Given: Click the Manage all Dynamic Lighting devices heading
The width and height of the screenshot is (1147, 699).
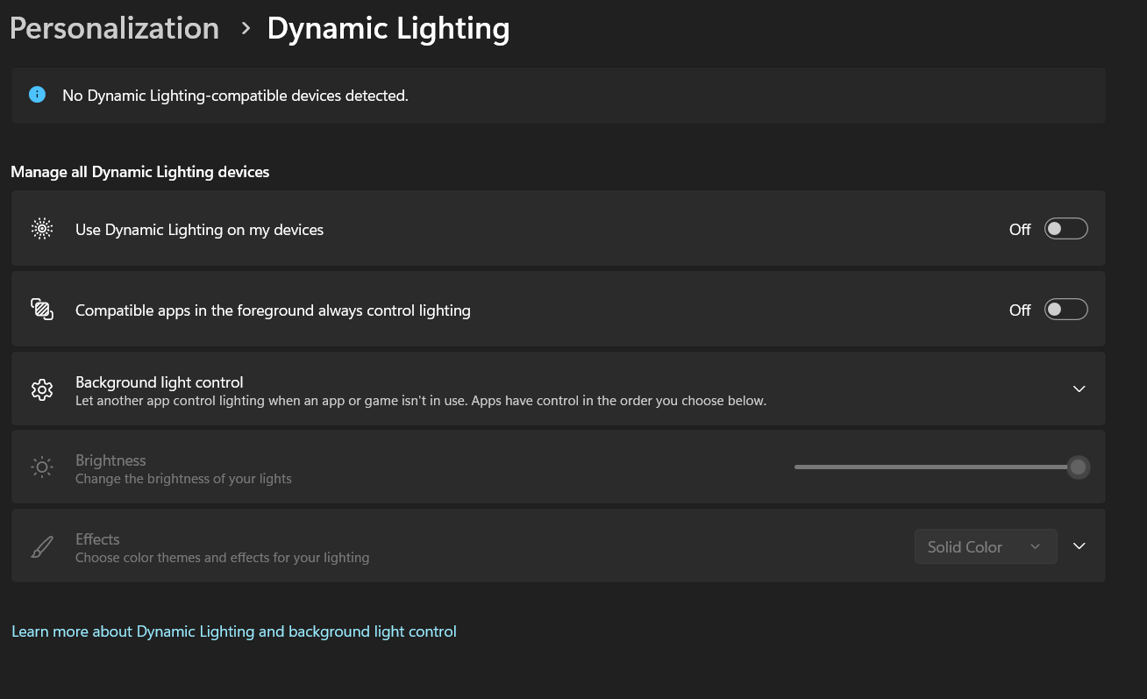Looking at the screenshot, I should click(139, 171).
